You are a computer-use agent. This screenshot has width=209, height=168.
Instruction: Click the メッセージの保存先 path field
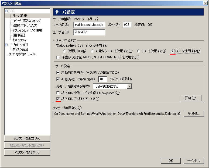pos(117,114)
